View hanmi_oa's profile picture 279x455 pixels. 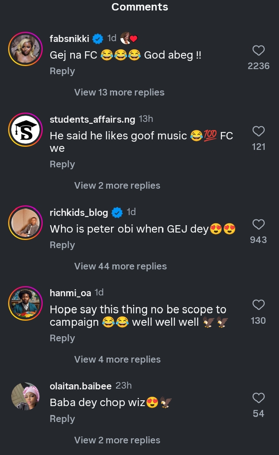(26, 304)
